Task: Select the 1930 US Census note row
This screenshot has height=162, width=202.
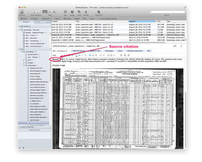Action: point(119,35)
